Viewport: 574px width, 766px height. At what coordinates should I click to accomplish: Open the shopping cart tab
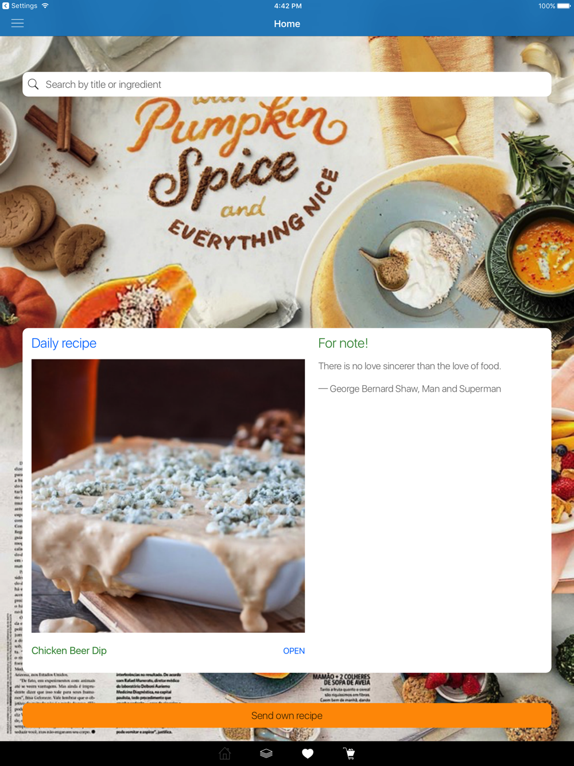349,753
